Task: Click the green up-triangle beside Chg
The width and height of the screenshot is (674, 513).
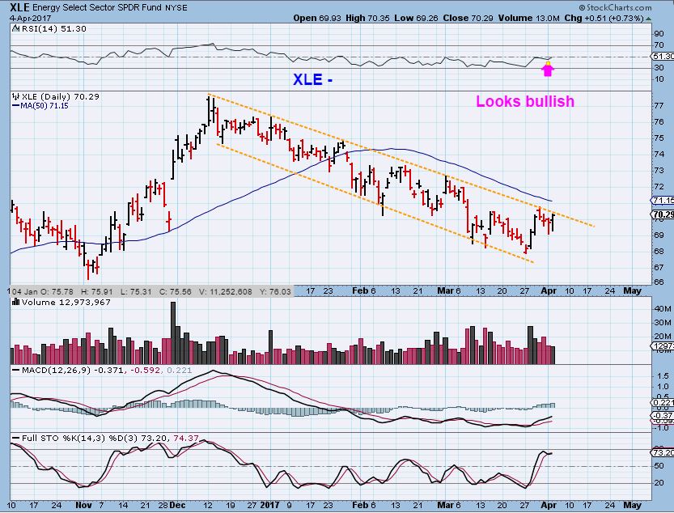Action: [648, 19]
